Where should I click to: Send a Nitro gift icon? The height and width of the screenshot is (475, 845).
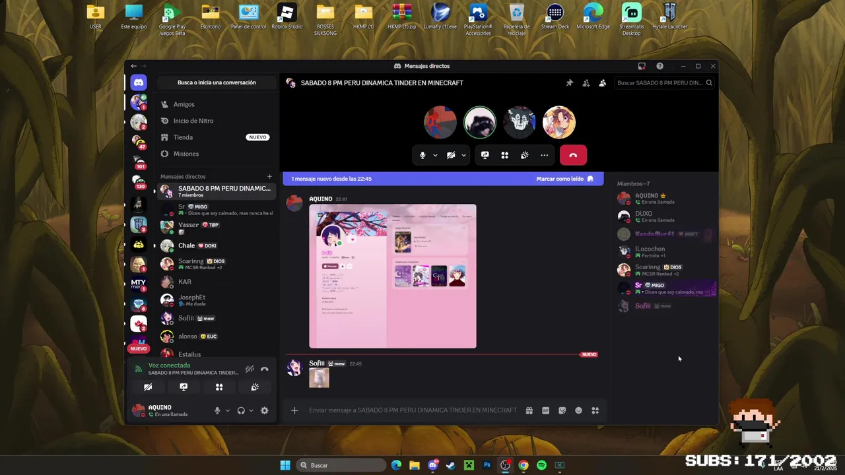click(x=529, y=410)
